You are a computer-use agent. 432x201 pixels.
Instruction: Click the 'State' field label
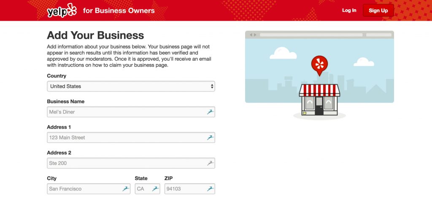coord(141,178)
